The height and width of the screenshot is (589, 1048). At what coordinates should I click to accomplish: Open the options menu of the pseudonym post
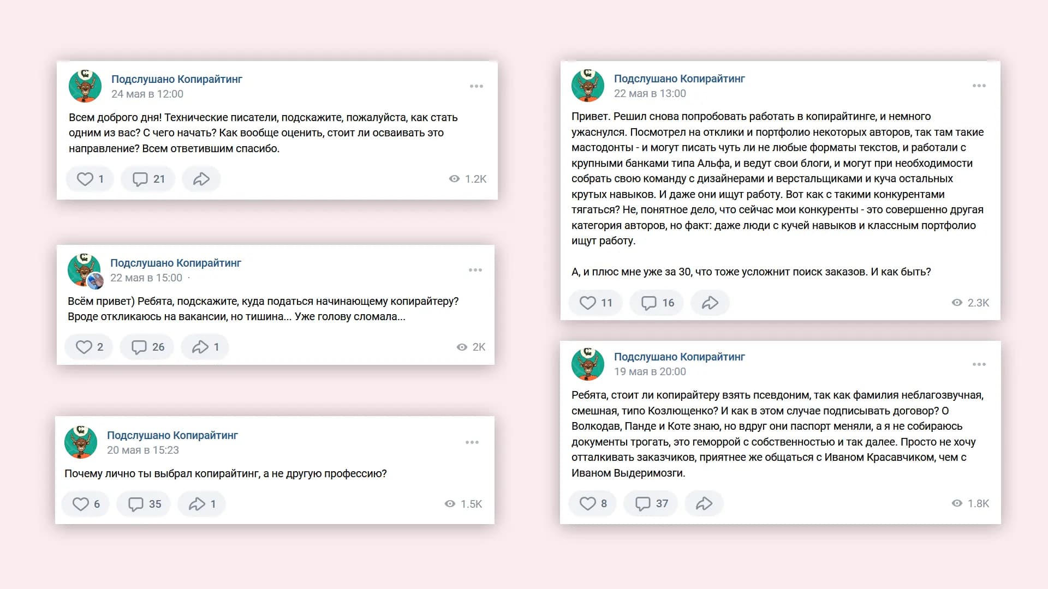979,364
